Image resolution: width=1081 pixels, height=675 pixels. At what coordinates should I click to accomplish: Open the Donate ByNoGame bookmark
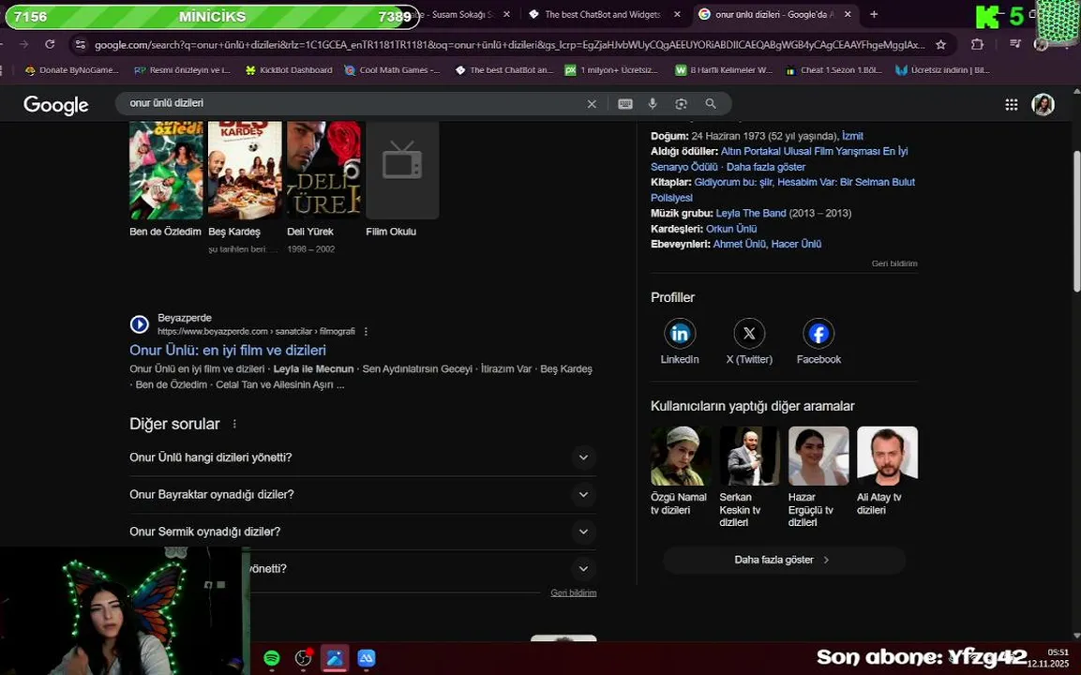(x=71, y=69)
